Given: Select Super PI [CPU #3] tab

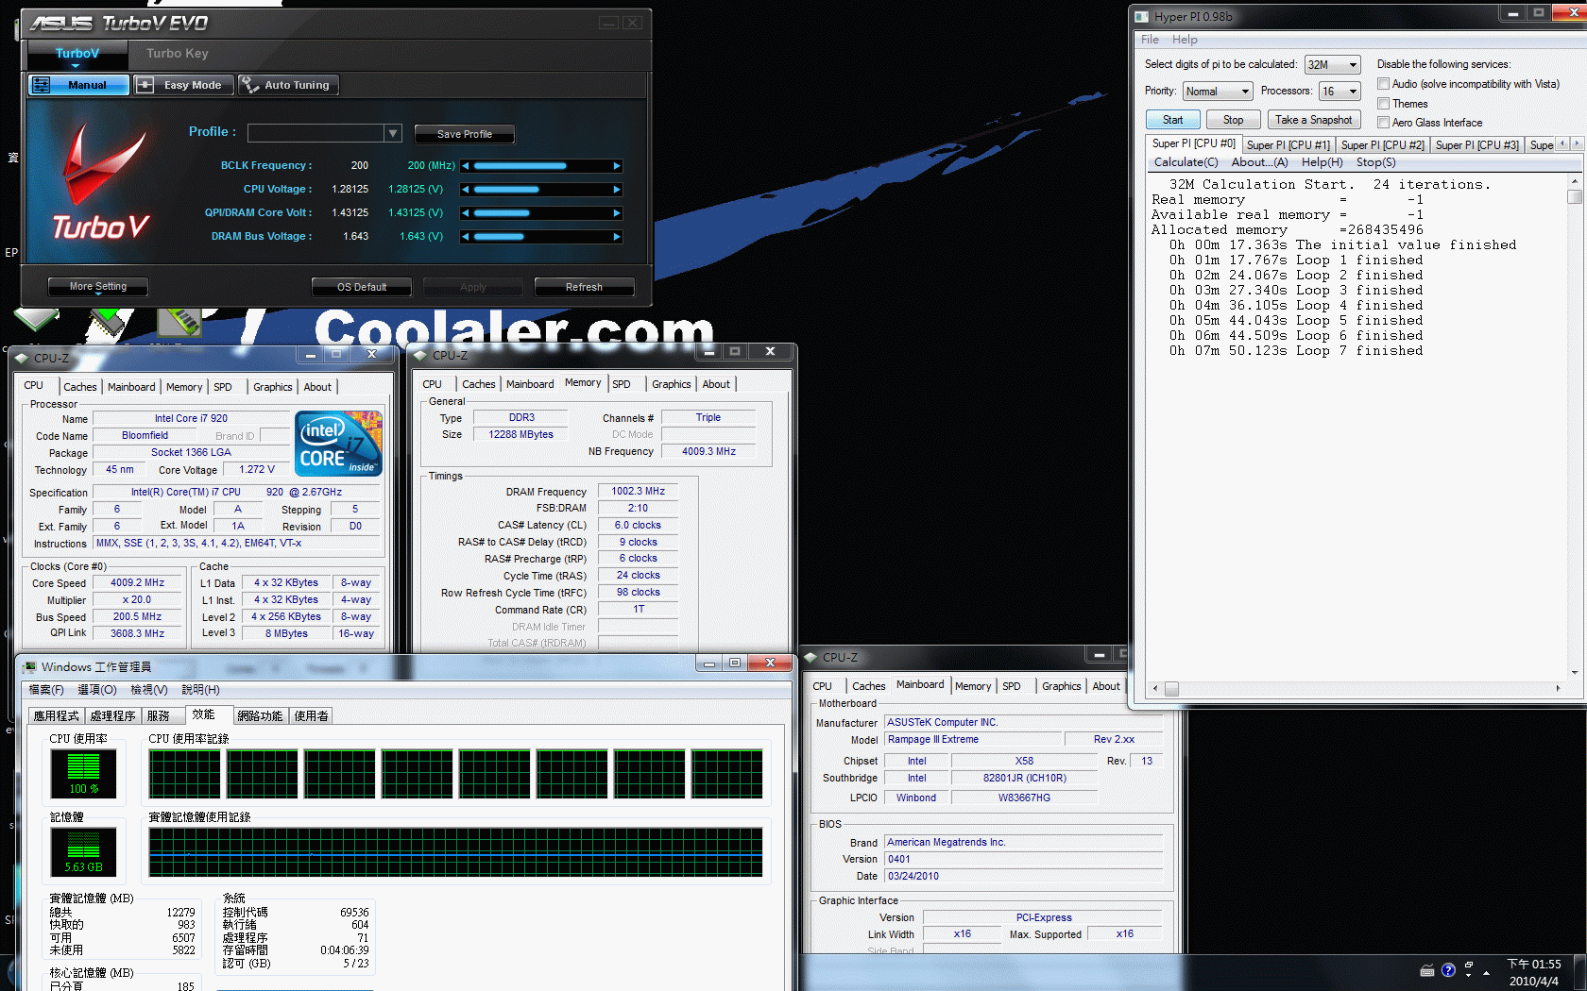Looking at the screenshot, I should (1476, 145).
